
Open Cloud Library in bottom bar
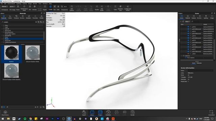tap(5, 113)
